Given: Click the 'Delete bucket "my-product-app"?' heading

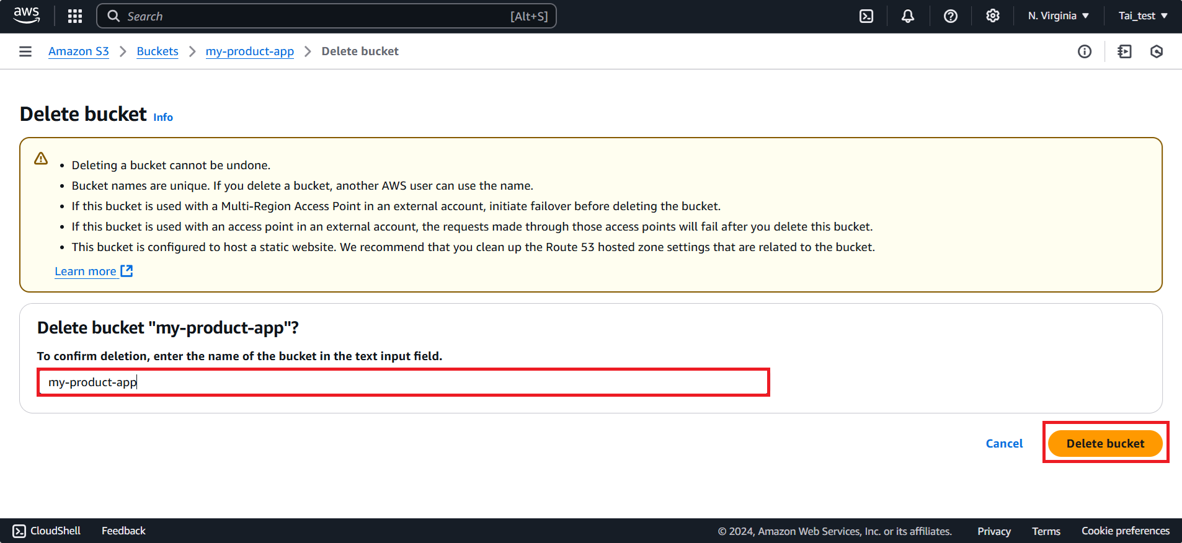Looking at the screenshot, I should (x=168, y=328).
